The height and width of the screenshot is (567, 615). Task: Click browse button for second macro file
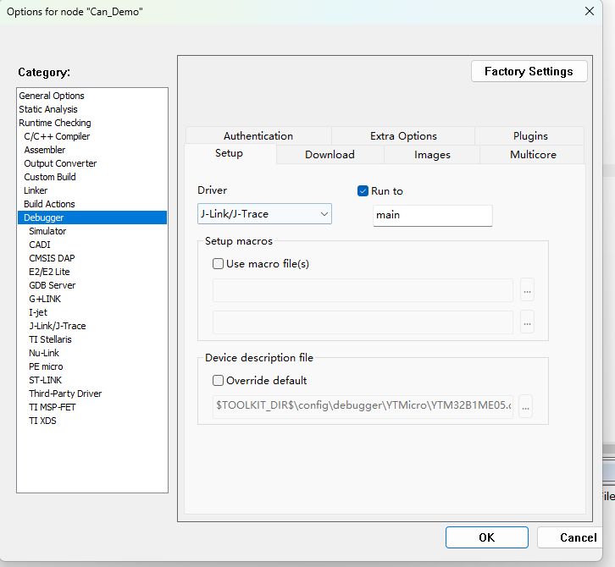(527, 322)
